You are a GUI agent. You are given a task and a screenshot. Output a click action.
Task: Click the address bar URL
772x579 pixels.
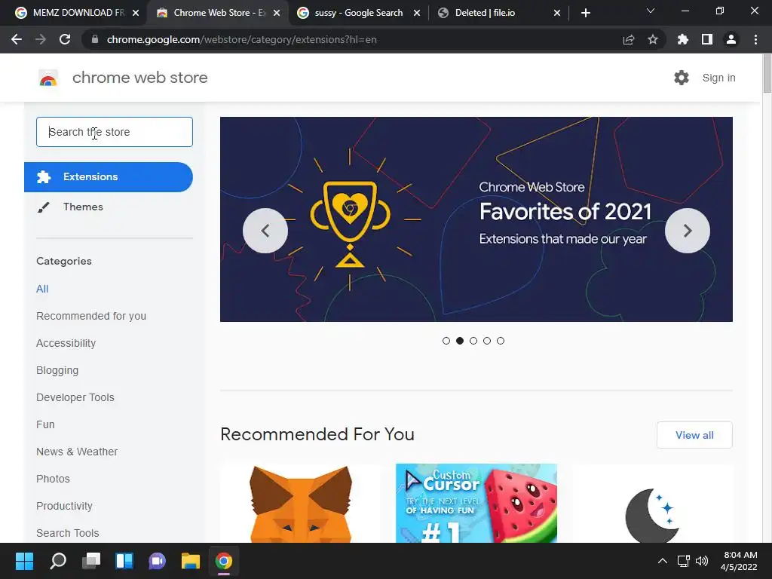pos(242,39)
